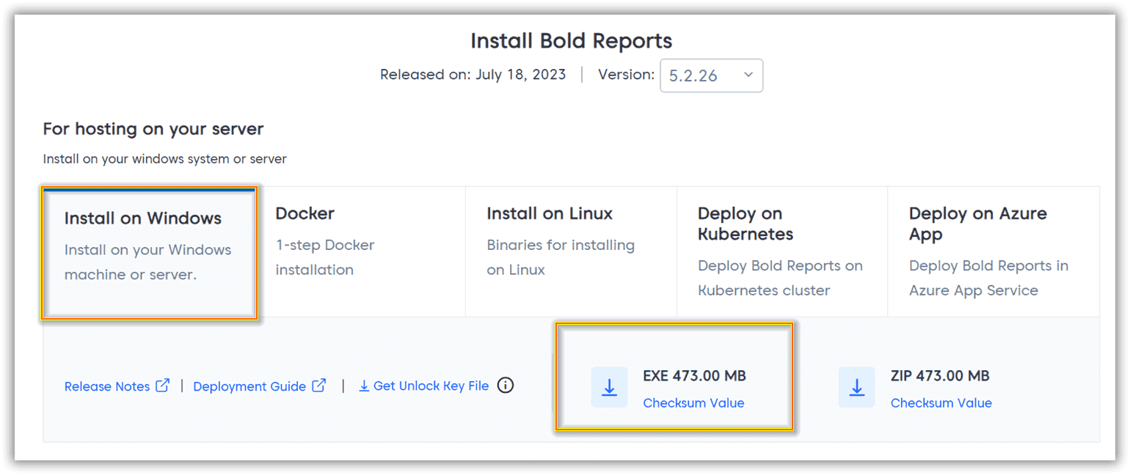View Checksum Value for the ZIP download

tap(941, 403)
